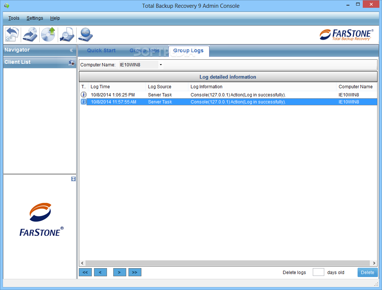
Task: Focus the days old input field
Action: click(318, 272)
